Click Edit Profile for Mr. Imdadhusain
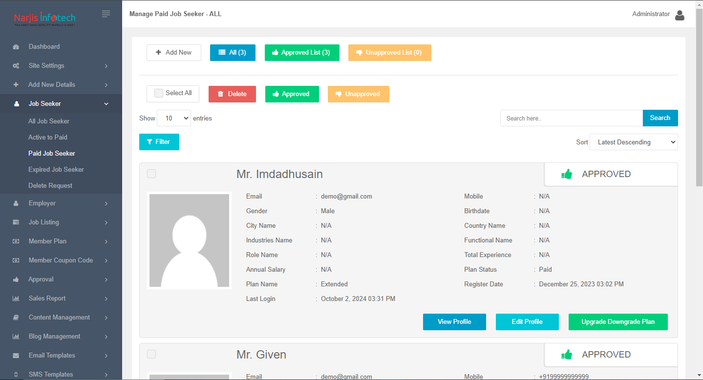 [x=527, y=322]
